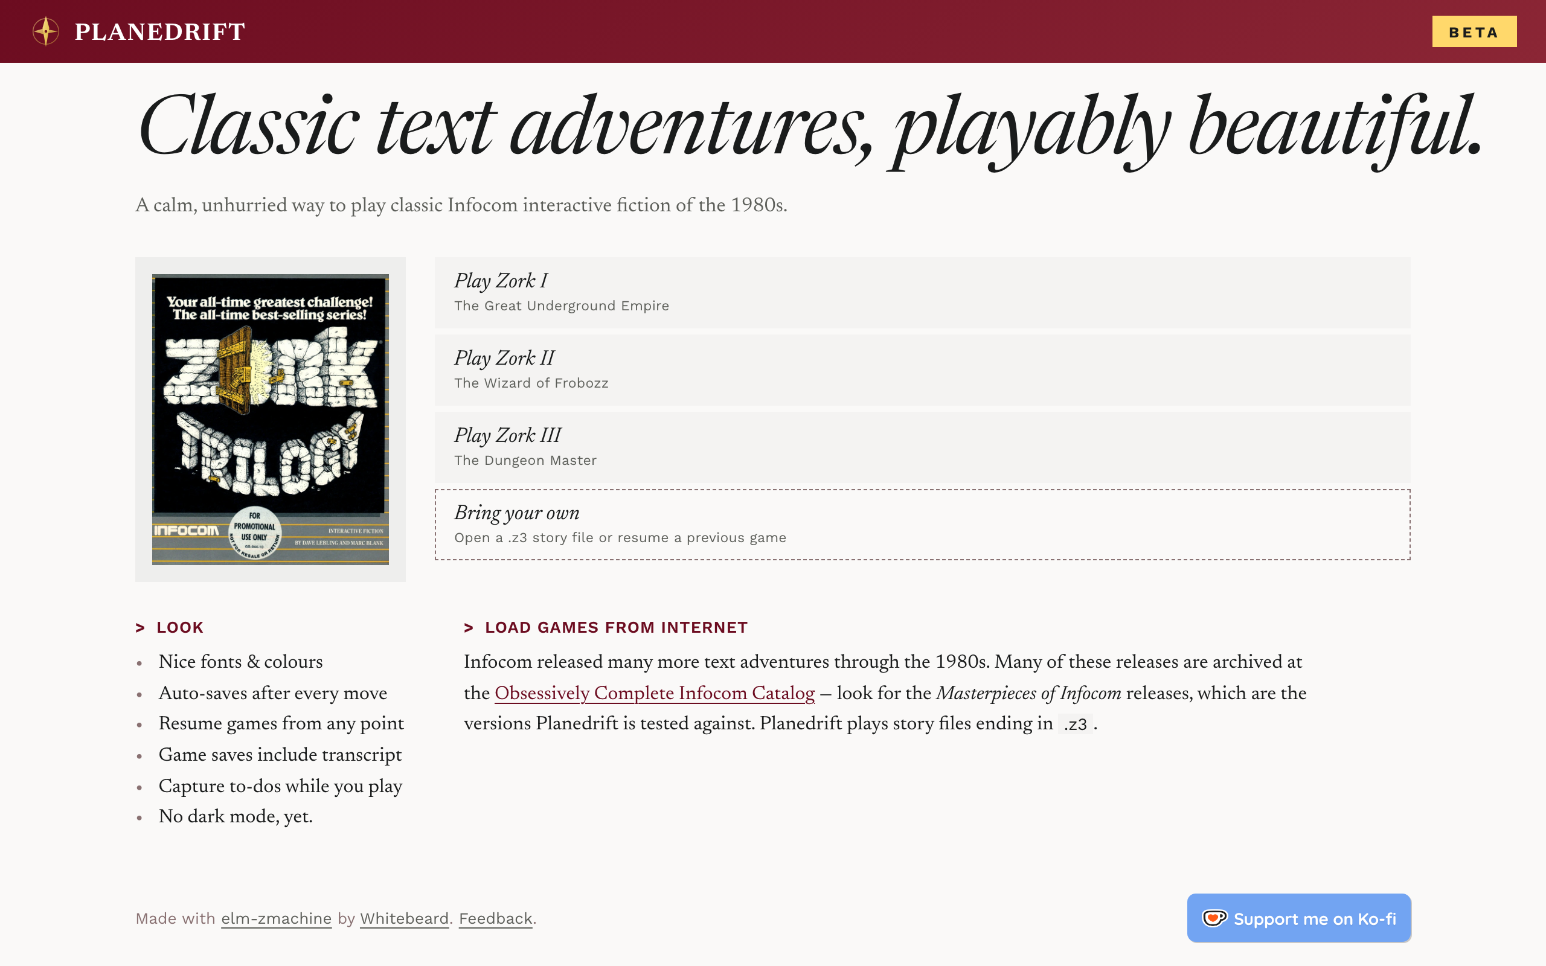Image resolution: width=1546 pixels, height=966 pixels.
Task: Click the Planedrift compass logo icon
Action: [45, 30]
